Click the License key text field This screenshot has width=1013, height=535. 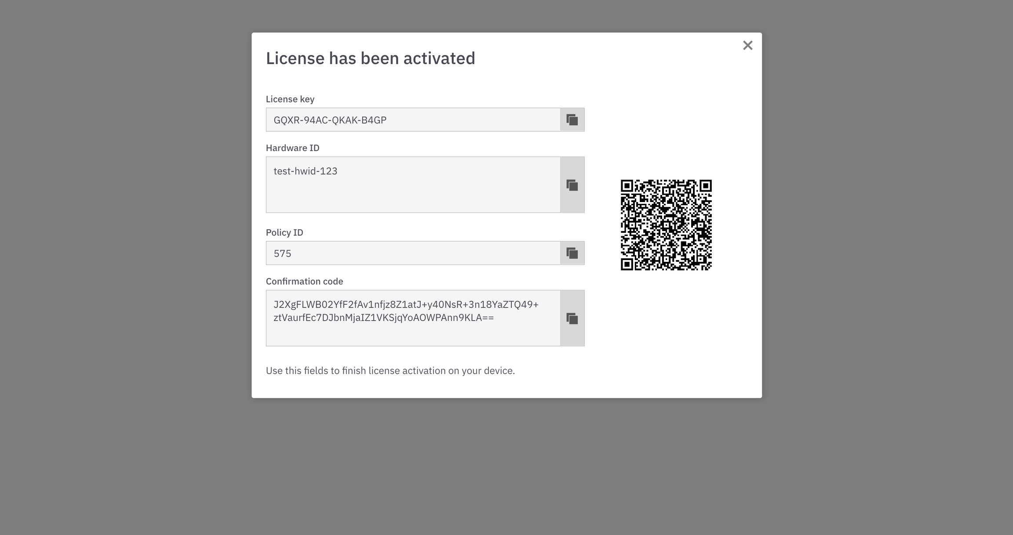pos(413,120)
